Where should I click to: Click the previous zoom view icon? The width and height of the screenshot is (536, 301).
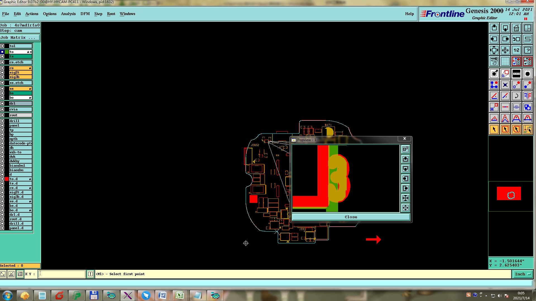(x=516, y=39)
